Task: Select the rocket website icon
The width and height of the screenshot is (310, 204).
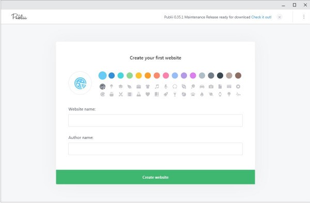Action: (166, 95)
